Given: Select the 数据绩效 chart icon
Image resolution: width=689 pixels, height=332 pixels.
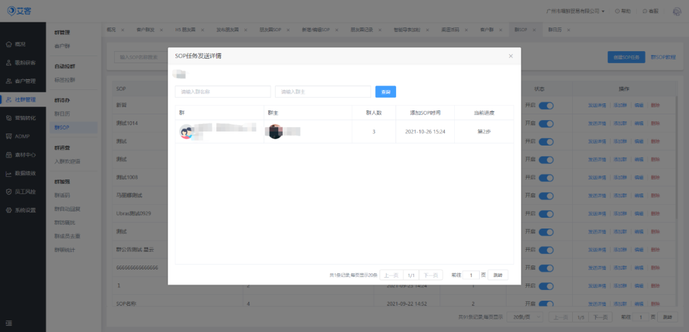Looking at the screenshot, I should (9, 173).
